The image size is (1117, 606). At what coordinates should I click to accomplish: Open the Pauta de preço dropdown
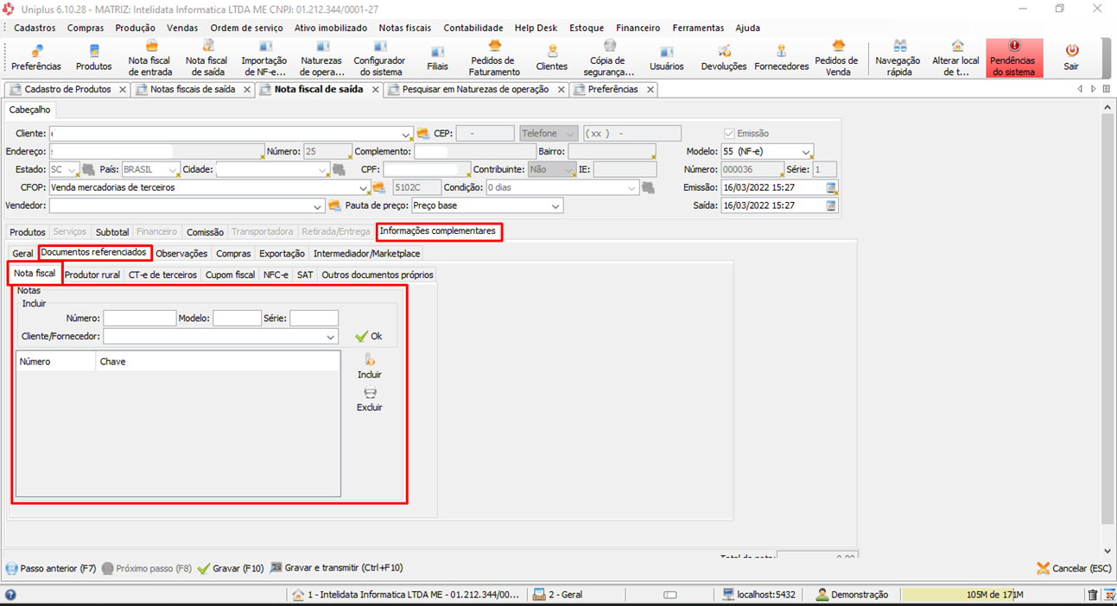(555, 206)
